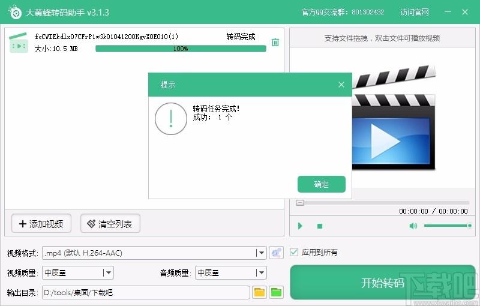Click the 转码完成 status text
This screenshot has height=306, width=480.
241,37
